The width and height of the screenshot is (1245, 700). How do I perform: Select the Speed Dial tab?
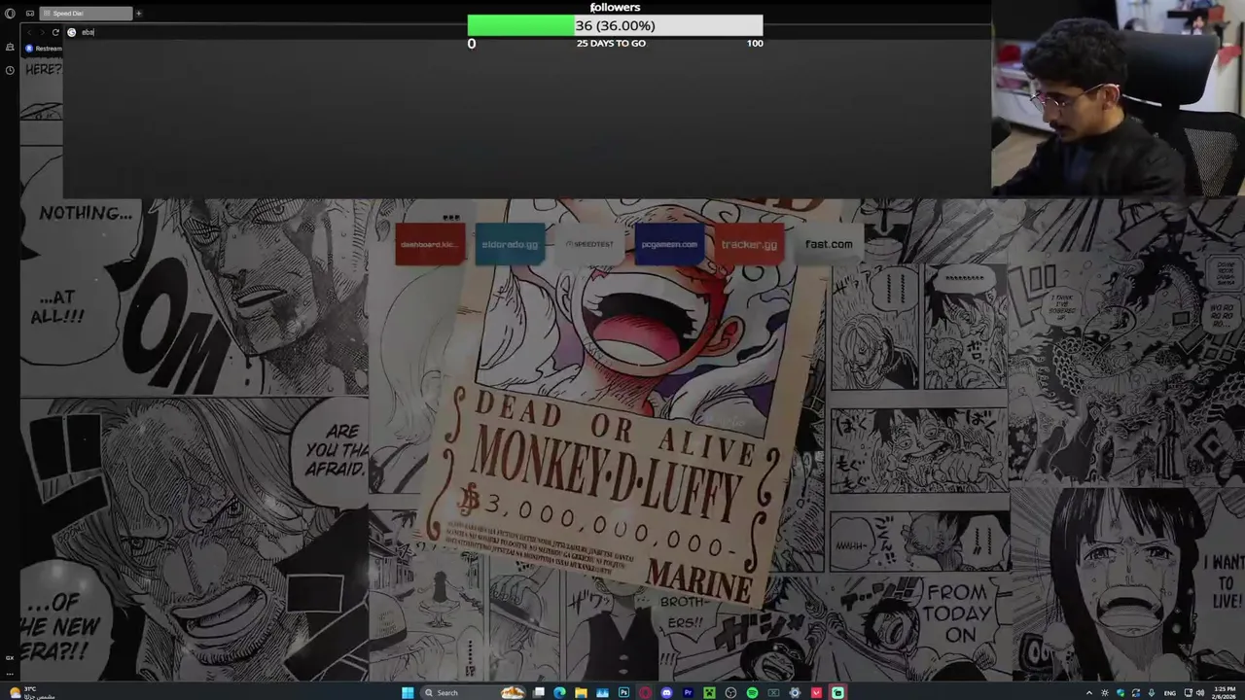[x=87, y=14]
